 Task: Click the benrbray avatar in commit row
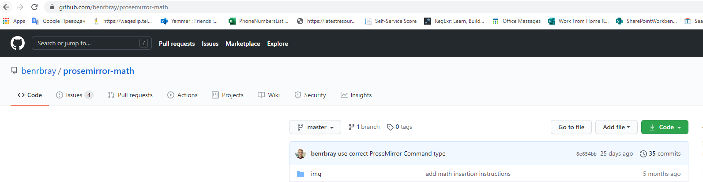(x=301, y=153)
